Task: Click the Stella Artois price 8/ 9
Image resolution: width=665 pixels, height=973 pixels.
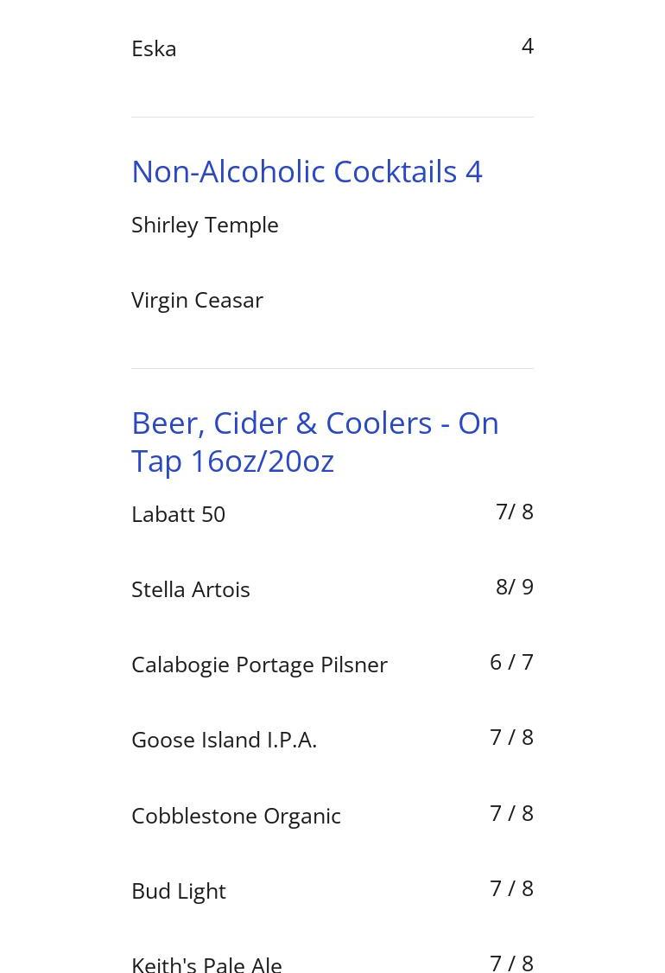Action: pyautogui.click(x=514, y=587)
